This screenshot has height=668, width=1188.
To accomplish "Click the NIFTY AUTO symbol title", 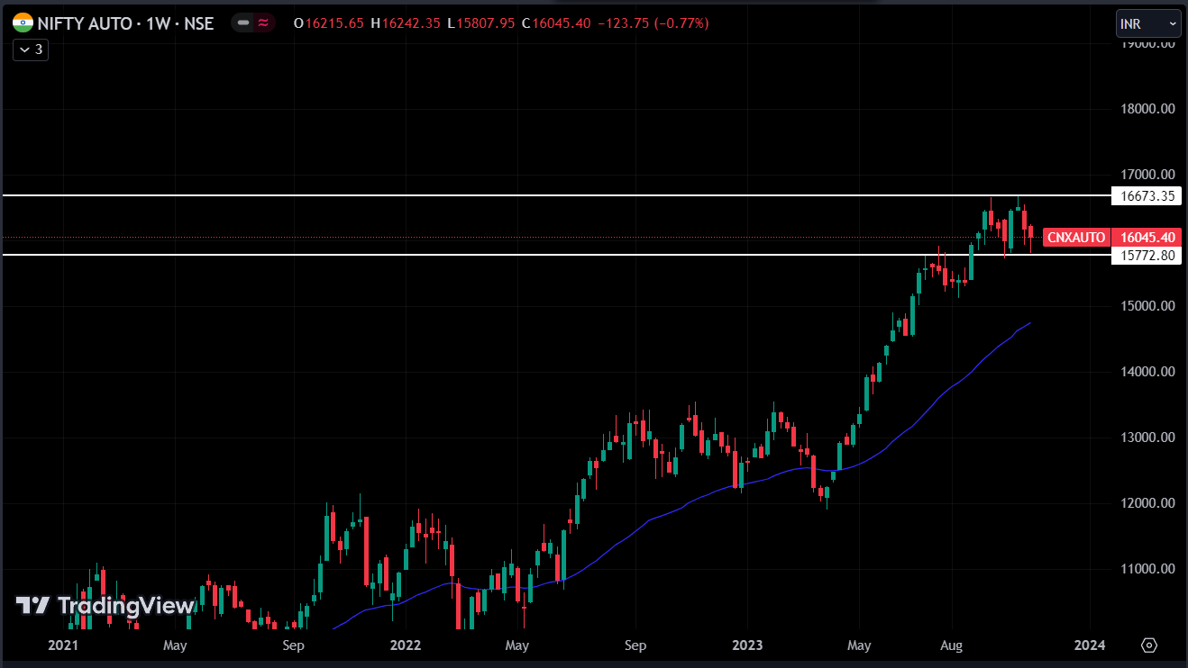I will coord(126,23).
